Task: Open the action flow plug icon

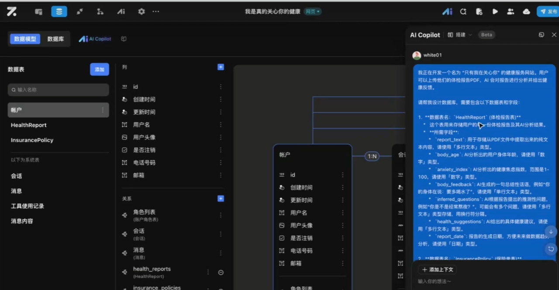Action: (79, 12)
